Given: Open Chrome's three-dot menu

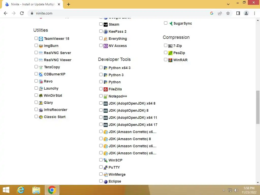Looking at the screenshot, I should (254, 13).
